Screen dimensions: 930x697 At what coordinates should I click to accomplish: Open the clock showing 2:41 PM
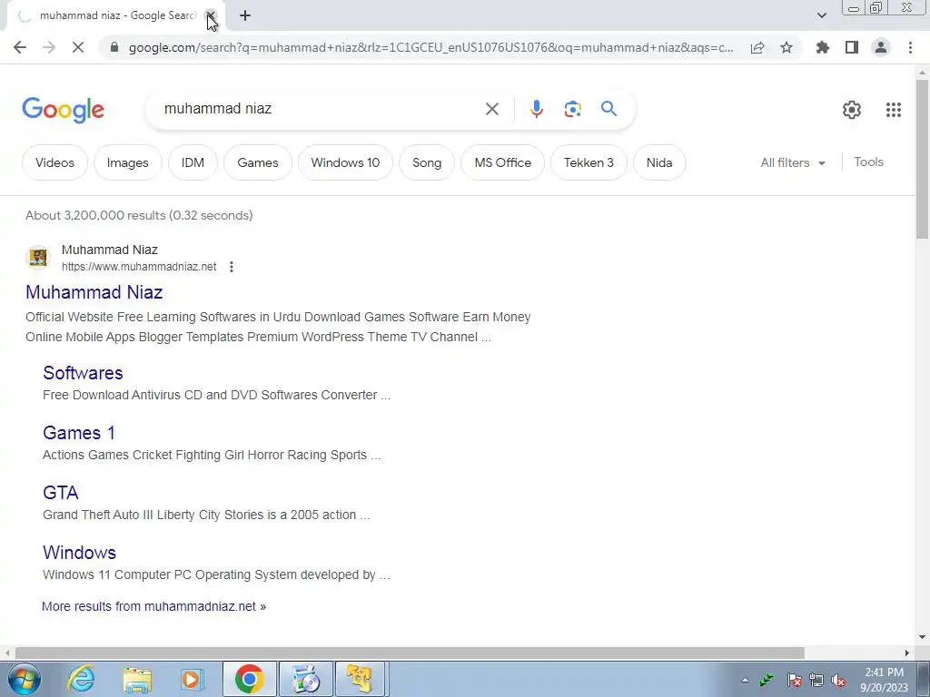click(884, 680)
